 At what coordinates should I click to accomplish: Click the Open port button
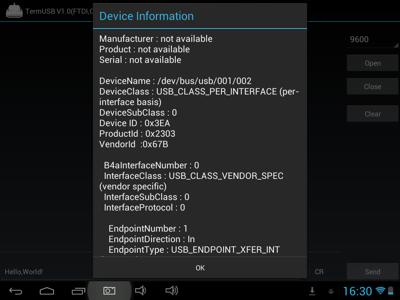coord(372,63)
